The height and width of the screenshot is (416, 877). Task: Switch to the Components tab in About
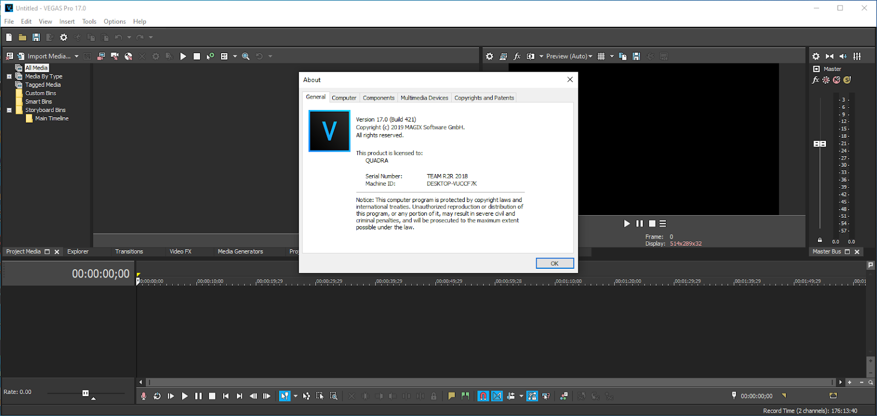tap(379, 98)
